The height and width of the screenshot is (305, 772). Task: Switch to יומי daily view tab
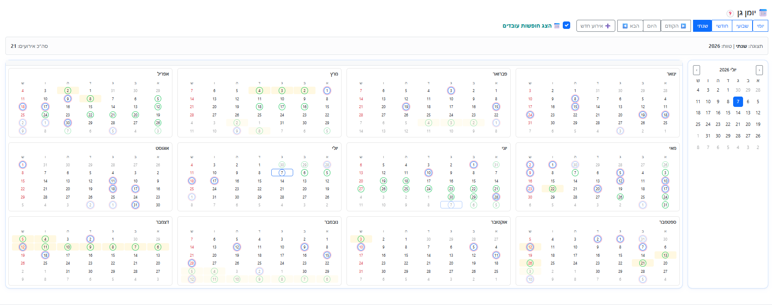coord(760,26)
